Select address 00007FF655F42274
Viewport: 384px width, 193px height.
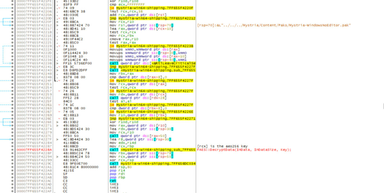tap(34, 129)
